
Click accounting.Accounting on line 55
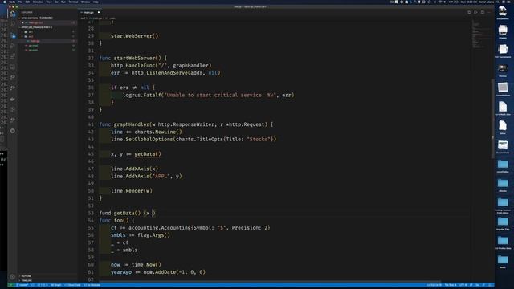click(x=160, y=228)
